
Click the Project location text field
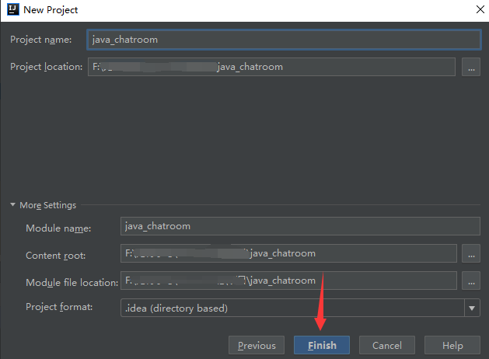(x=271, y=67)
